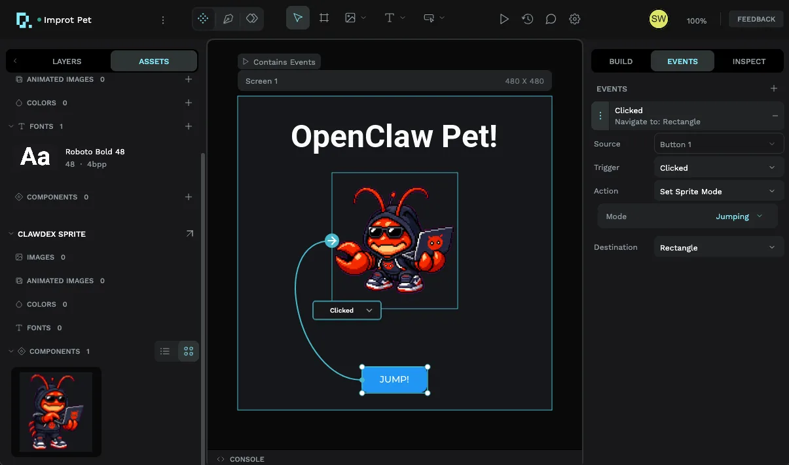
Task: Select the Roboto Bold 48 font preview
Action: coord(35,157)
